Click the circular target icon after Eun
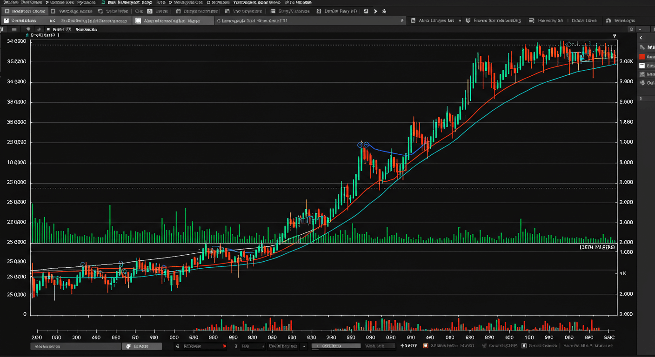The image size is (655, 357). pos(68,29)
